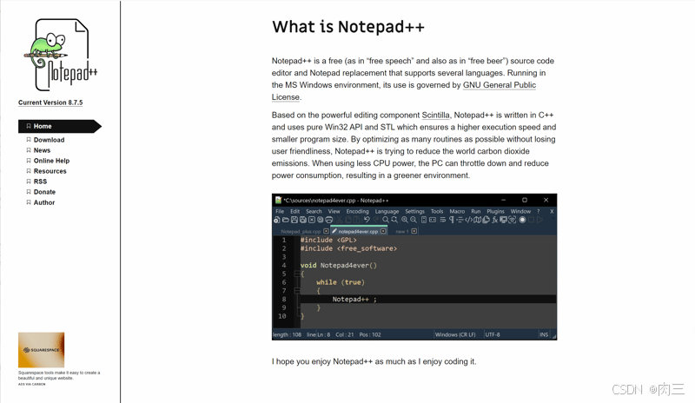Click the Print toolbar icon
The image size is (695, 403).
[x=329, y=220]
